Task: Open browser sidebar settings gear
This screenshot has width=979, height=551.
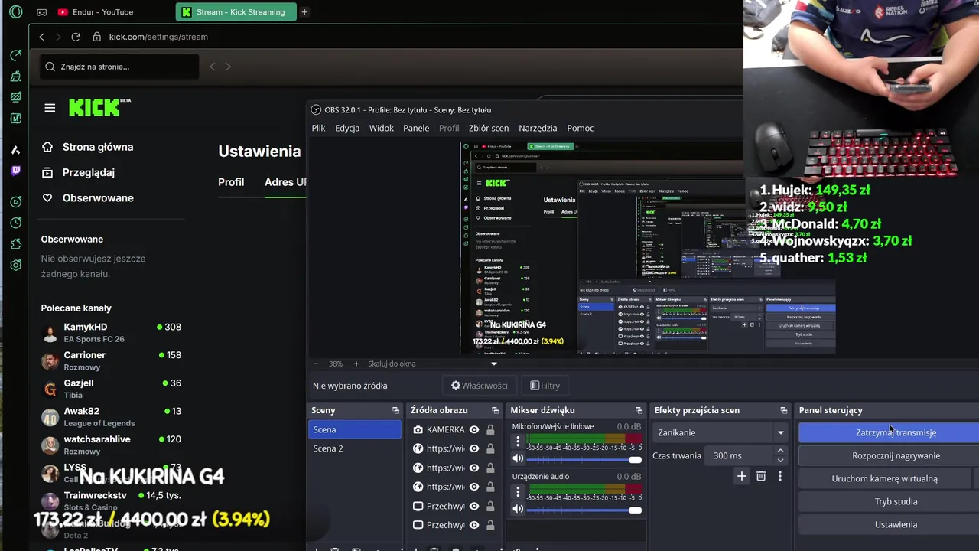Action: (15, 265)
